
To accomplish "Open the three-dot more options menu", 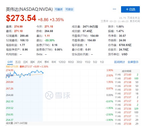I will click(114, 9).
